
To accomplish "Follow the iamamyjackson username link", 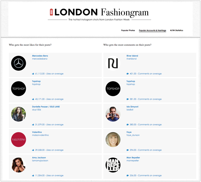I will click(40, 160).
